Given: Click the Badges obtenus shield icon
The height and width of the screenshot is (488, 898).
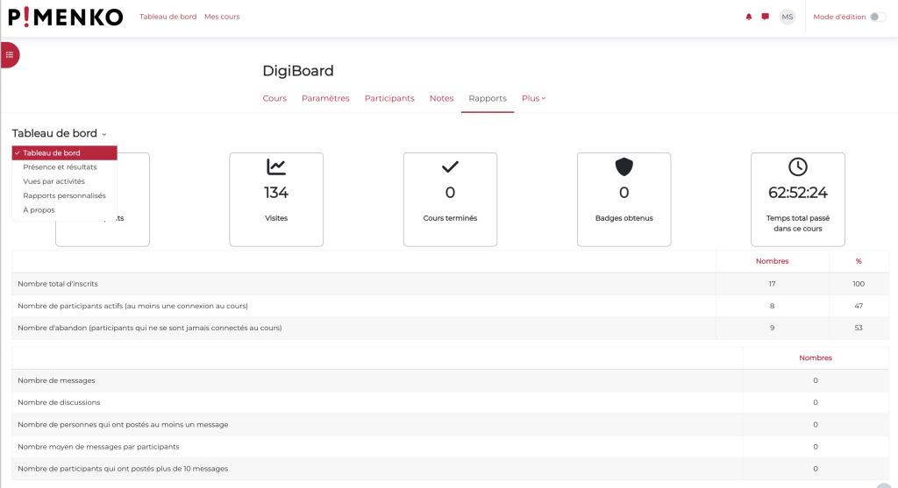Looking at the screenshot, I should (x=624, y=166).
